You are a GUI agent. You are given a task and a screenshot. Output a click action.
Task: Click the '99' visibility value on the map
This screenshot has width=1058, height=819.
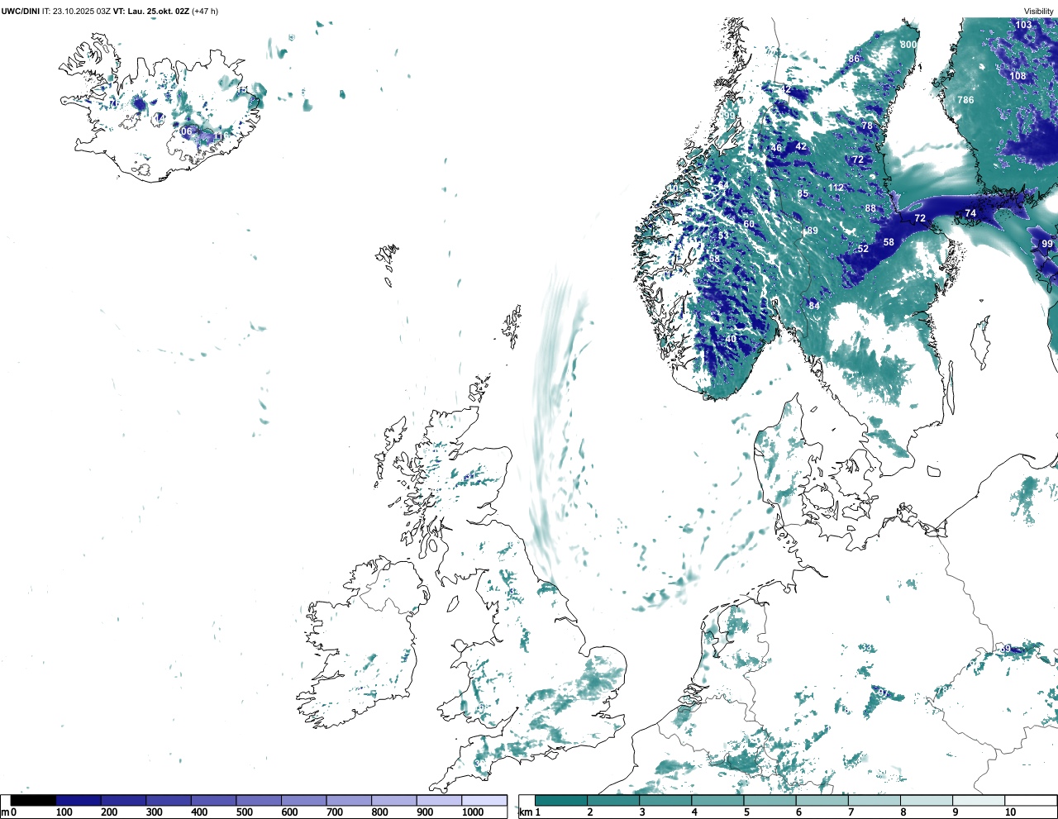[x=1047, y=244]
